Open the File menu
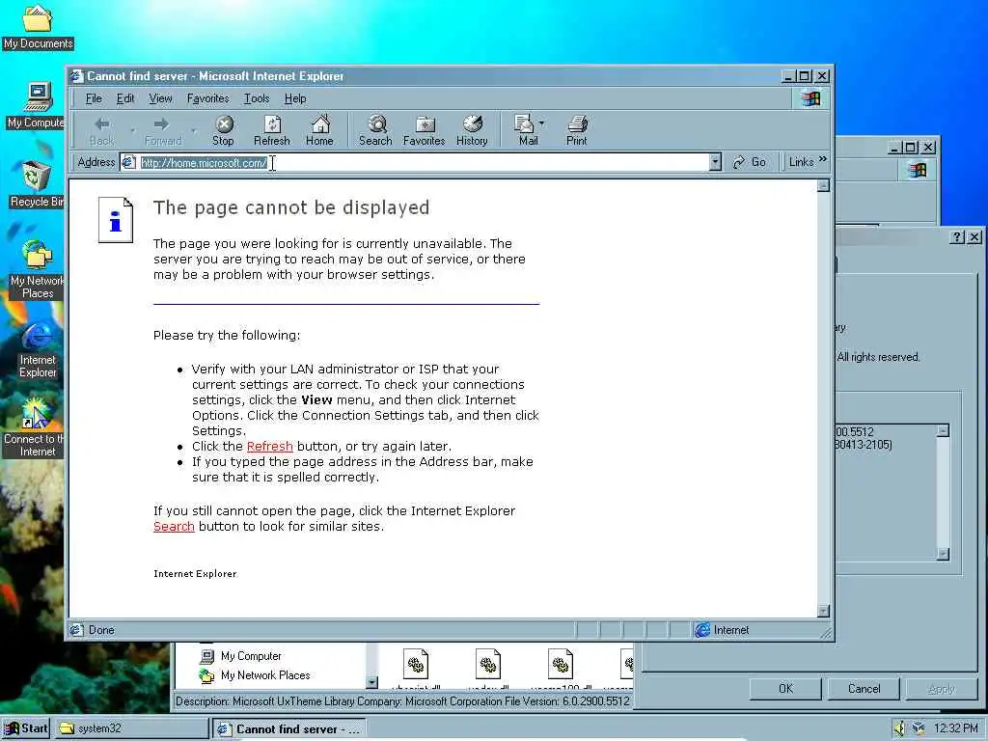 click(94, 98)
